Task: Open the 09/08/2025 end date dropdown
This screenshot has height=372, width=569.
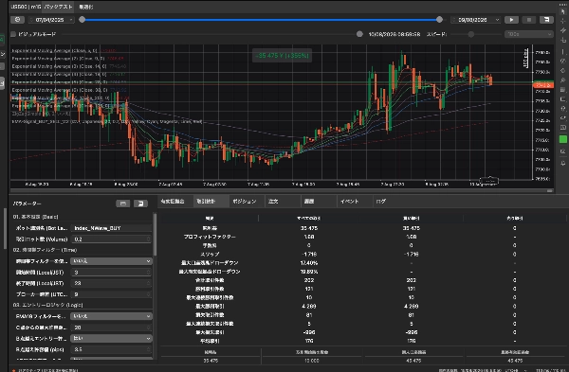Action: (x=497, y=20)
